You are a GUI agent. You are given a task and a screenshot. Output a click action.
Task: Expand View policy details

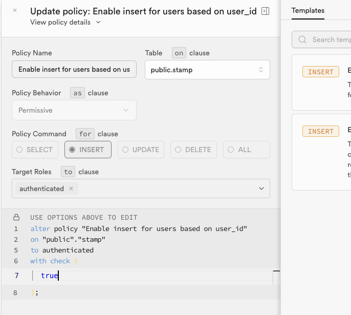(65, 22)
